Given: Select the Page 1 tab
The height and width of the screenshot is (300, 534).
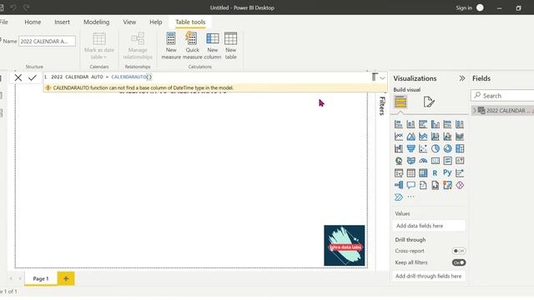Looking at the screenshot, I should tap(41, 278).
